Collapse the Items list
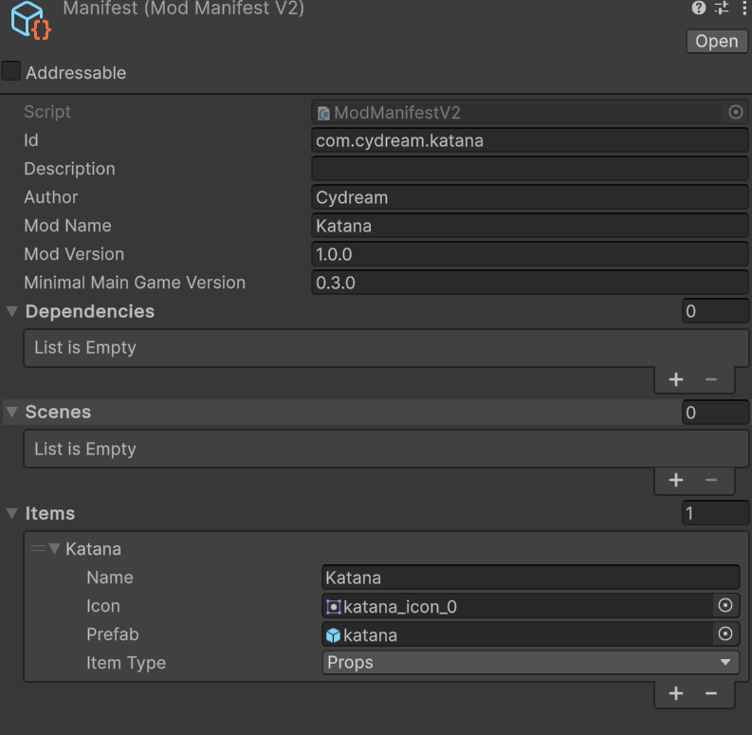The image size is (752, 735). point(12,513)
